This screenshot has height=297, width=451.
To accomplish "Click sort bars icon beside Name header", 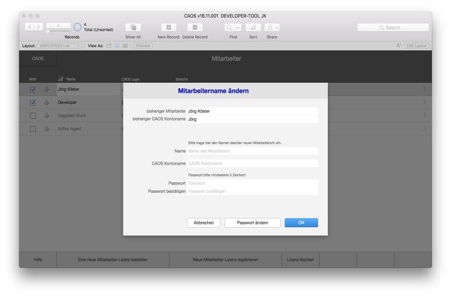I will pos(60,79).
